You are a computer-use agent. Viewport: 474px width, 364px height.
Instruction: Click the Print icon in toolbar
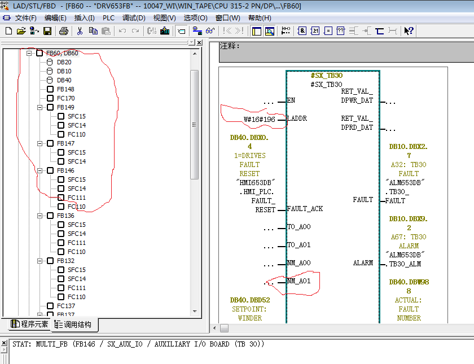click(x=64, y=31)
